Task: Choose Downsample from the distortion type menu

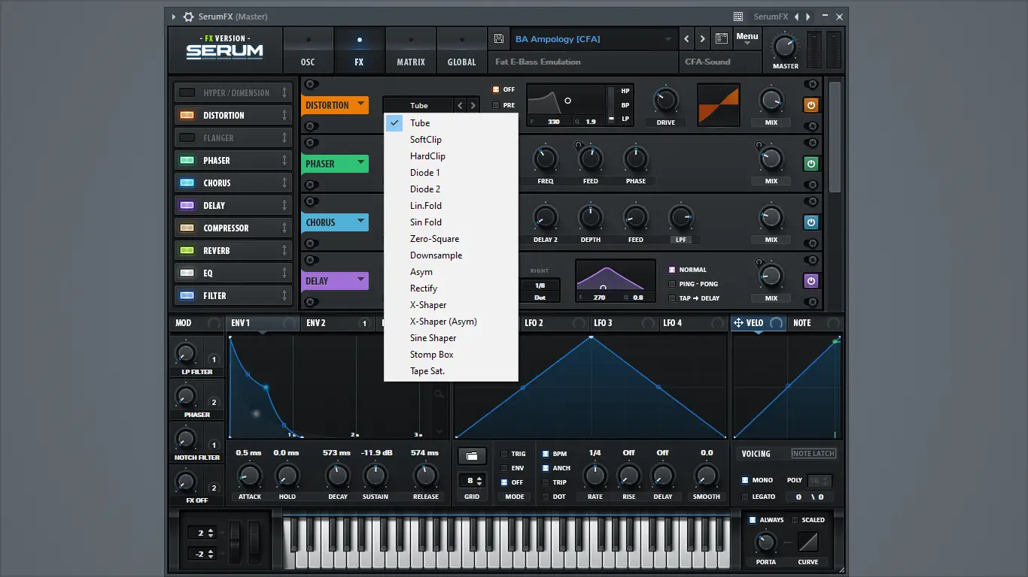Action: [451, 255]
